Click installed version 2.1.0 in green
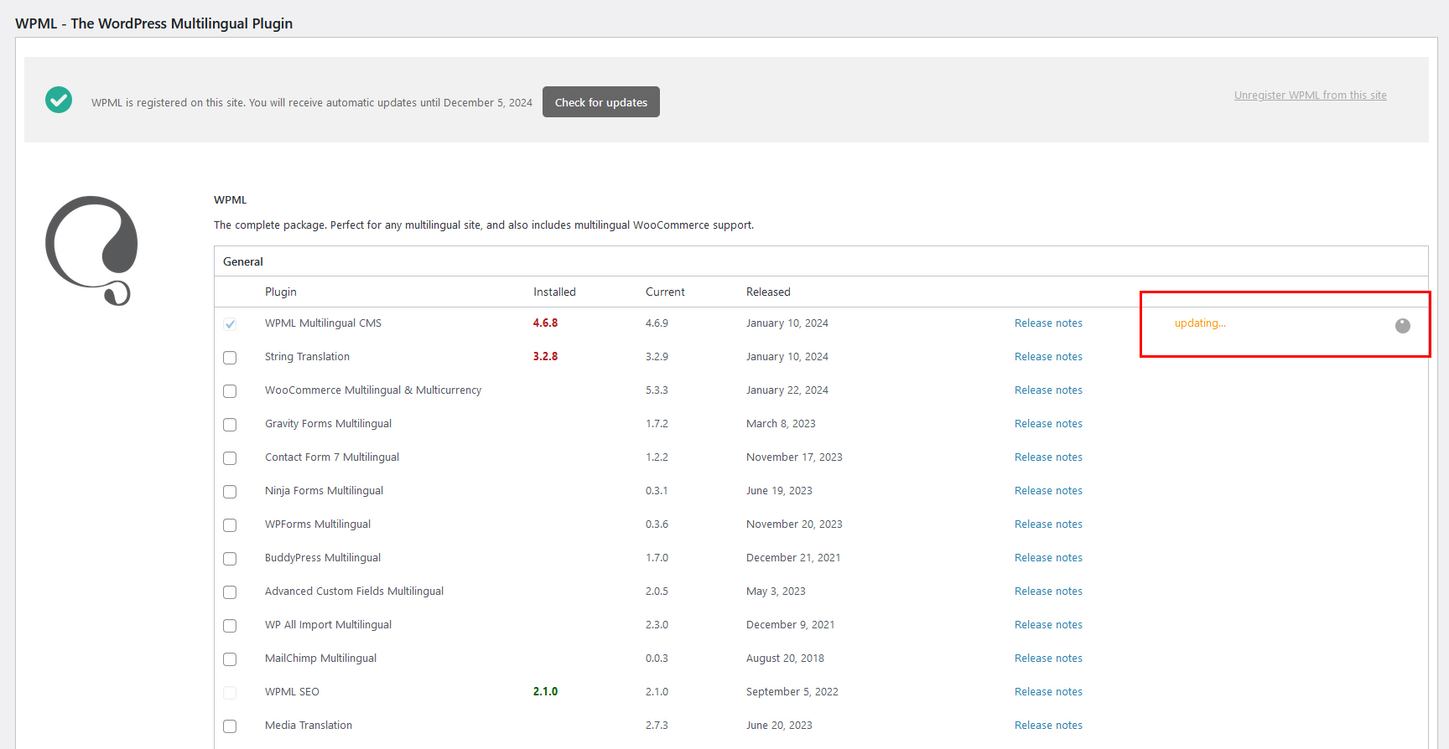 545,692
